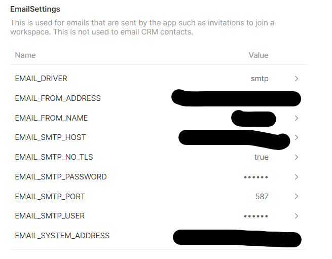Click the EMAIL_SYSTEM_ADDRESS setting label

coord(62,236)
